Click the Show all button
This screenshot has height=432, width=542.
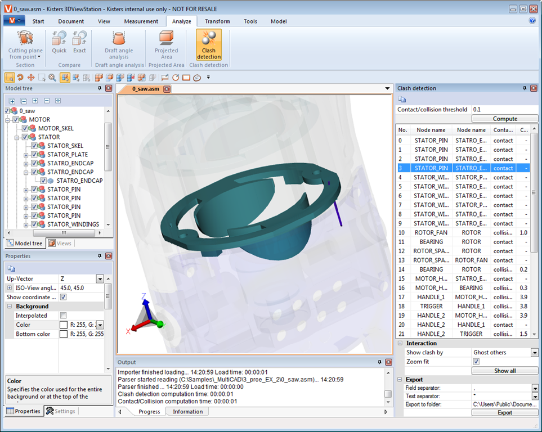[505, 371]
